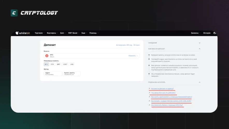
Task: Open the user profile icon in the header
Action: pyautogui.click(x=214, y=33)
